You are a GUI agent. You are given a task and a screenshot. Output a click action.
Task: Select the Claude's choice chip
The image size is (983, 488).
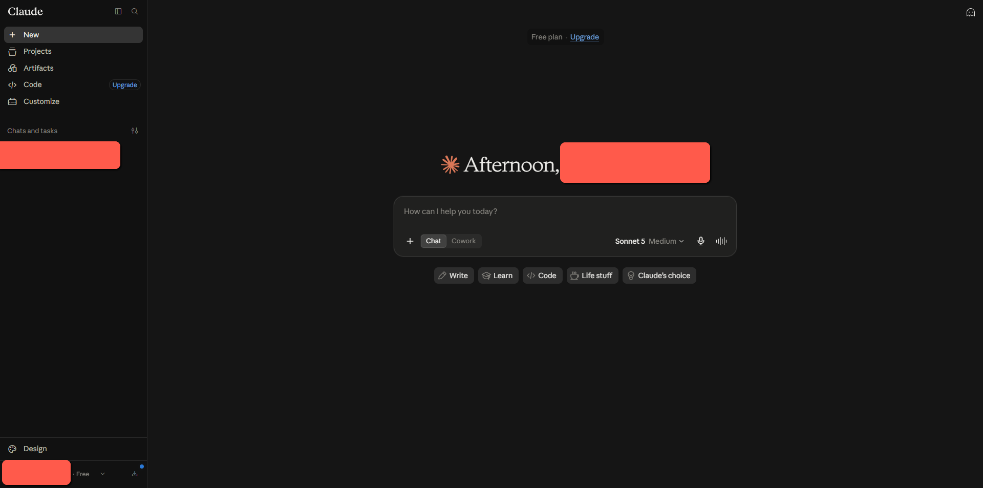[x=659, y=275]
